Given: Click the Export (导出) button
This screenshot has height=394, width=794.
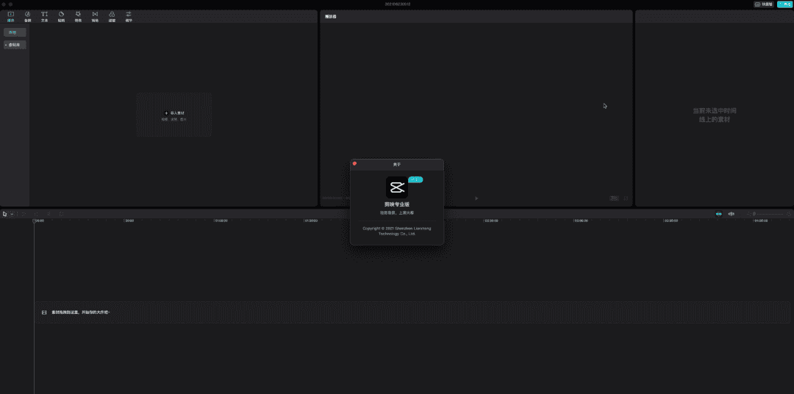Looking at the screenshot, I should pyautogui.click(x=784, y=4).
